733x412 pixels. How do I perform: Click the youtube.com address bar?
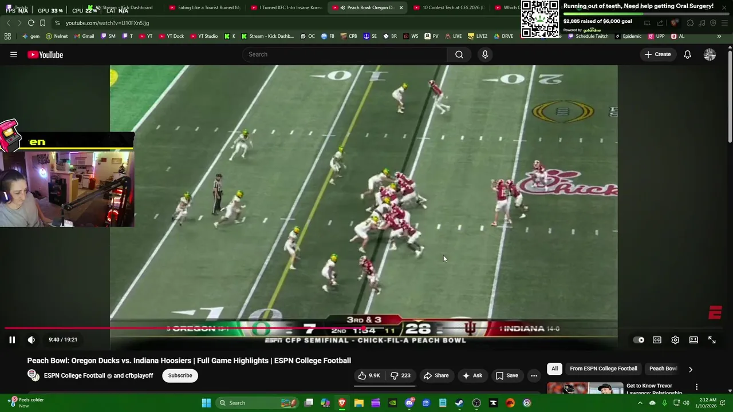coord(286,23)
